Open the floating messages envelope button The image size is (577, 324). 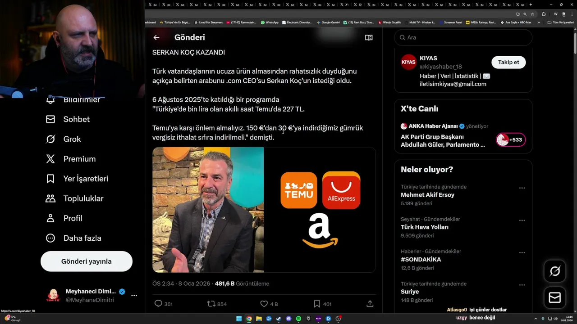point(555,298)
